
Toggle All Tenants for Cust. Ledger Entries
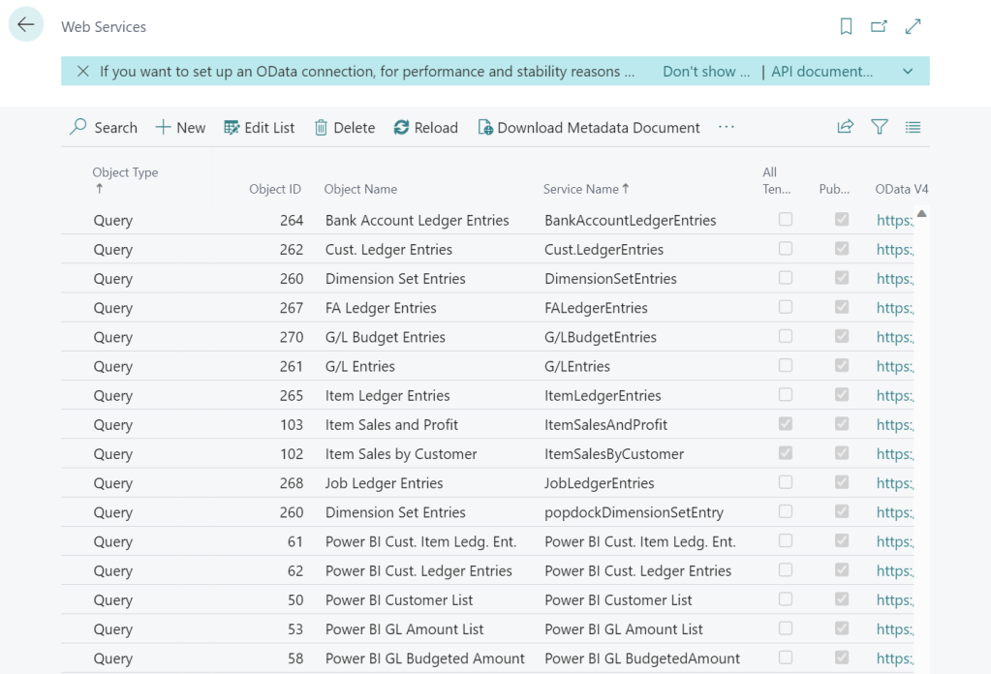pos(786,248)
